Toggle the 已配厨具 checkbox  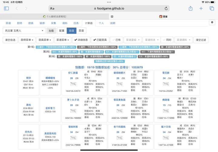(x=100, y=40)
